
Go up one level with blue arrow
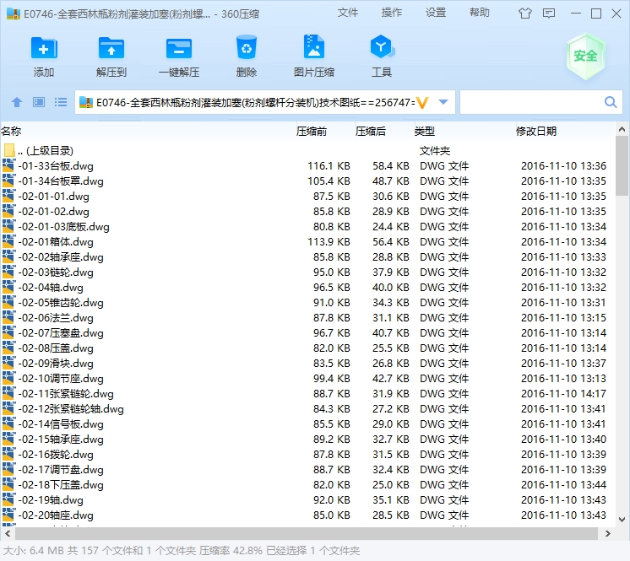pos(17,102)
